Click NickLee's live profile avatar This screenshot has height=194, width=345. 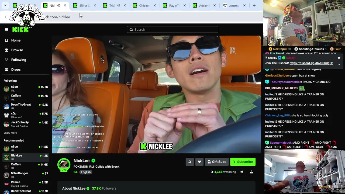[64, 165]
